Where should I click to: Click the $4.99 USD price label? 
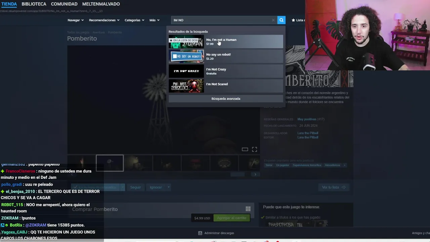click(x=202, y=218)
